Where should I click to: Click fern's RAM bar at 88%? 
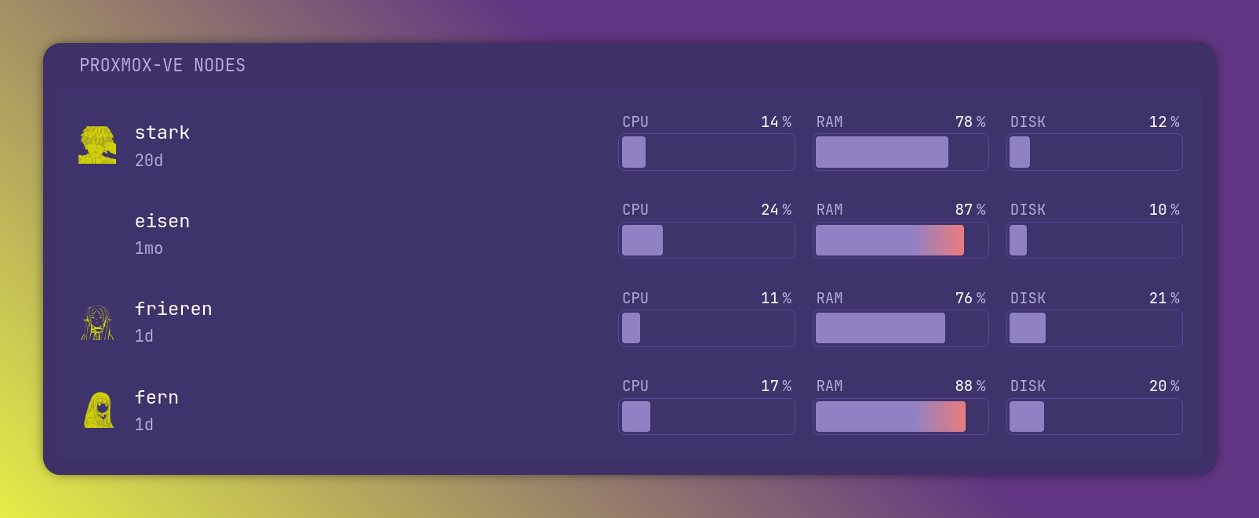(x=901, y=416)
